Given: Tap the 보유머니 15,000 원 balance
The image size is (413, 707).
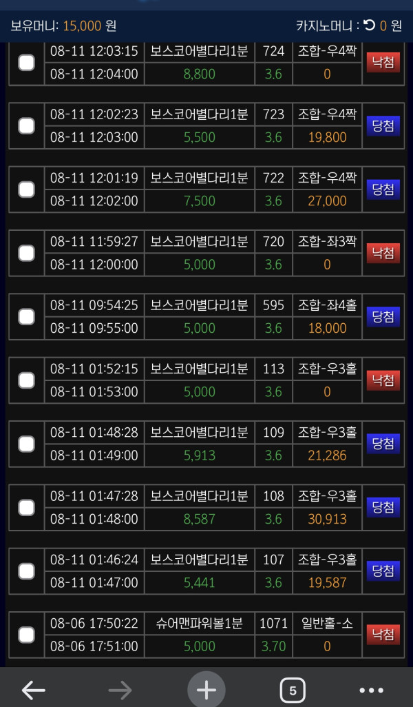Looking at the screenshot, I should click(63, 26).
